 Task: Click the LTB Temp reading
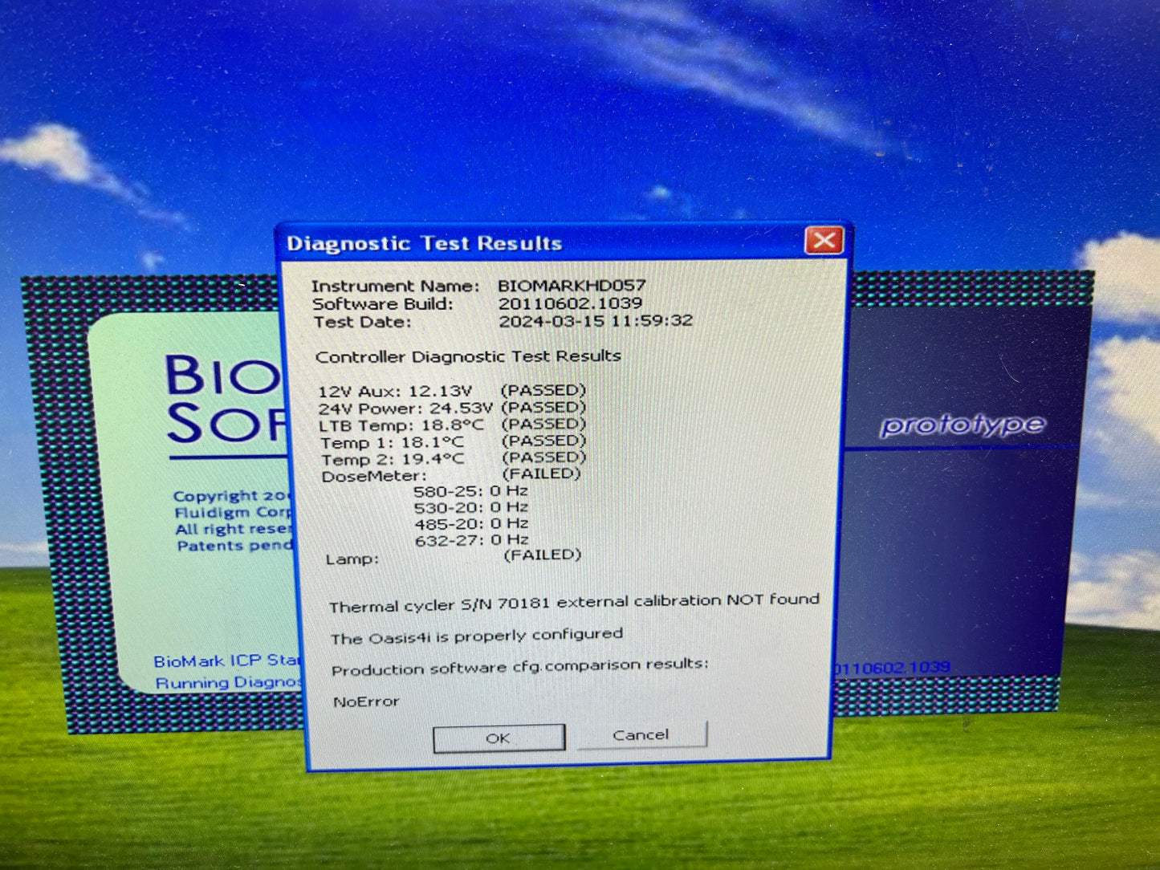[x=401, y=425]
